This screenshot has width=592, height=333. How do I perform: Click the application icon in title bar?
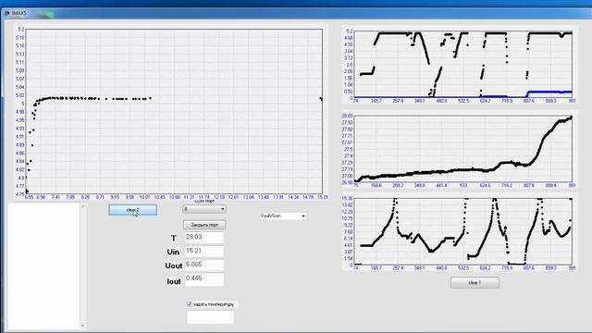coord(6,13)
